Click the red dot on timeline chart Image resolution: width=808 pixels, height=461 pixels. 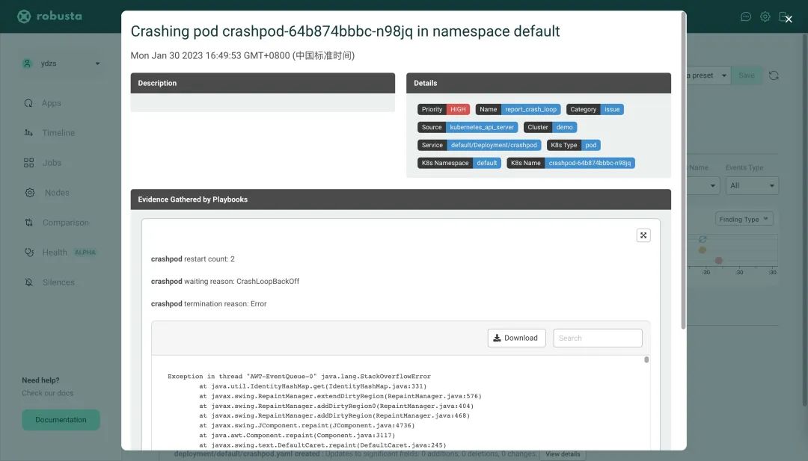(718, 260)
